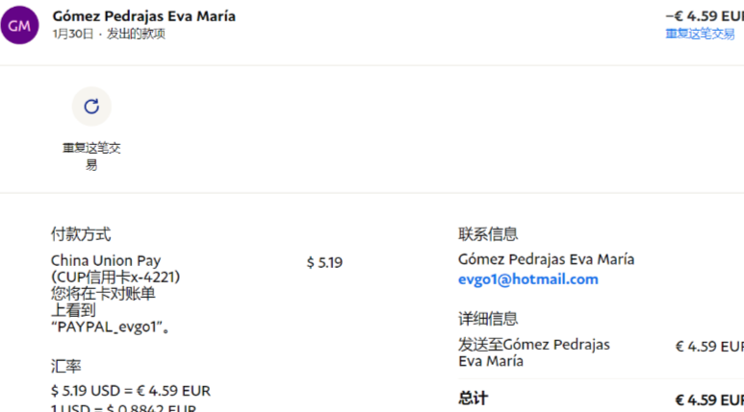The width and height of the screenshot is (744, 412).
Task: Click the 重复这笔交易 label under refresh icon
Action: pos(91,157)
